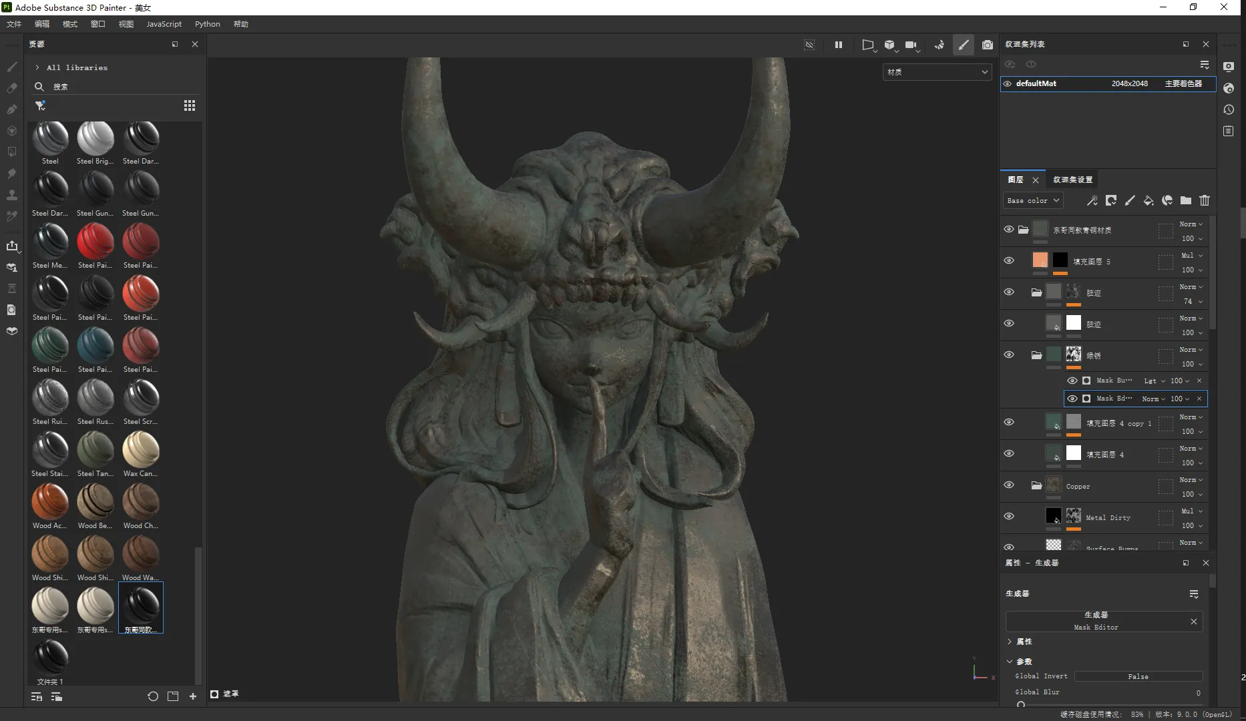
Task: Click the orange color swatch of 填充图层 5
Action: 1040,260
